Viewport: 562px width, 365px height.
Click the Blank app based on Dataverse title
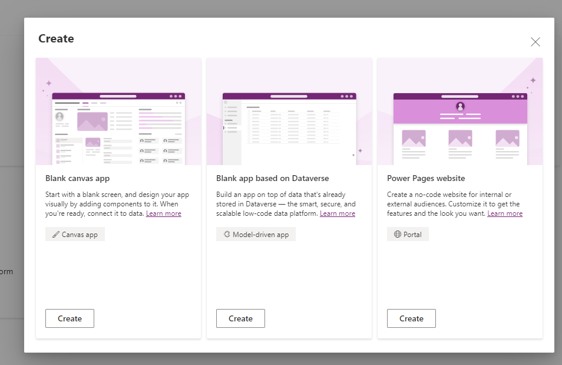tap(272, 179)
